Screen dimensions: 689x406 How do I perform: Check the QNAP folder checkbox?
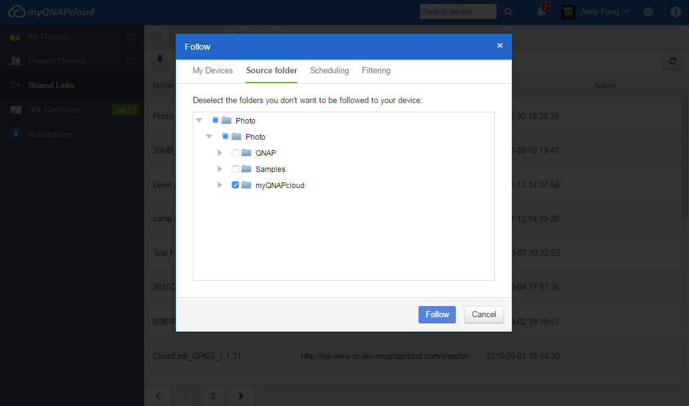click(x=235, y=153)
